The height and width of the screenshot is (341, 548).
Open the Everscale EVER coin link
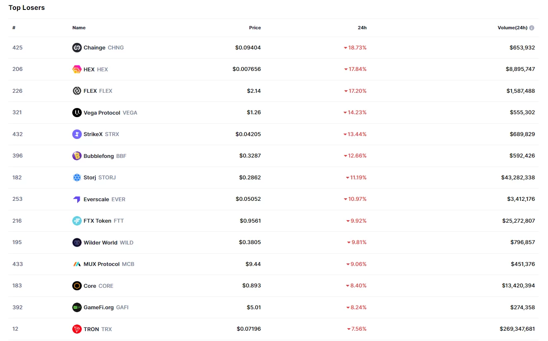click(104, 199)
